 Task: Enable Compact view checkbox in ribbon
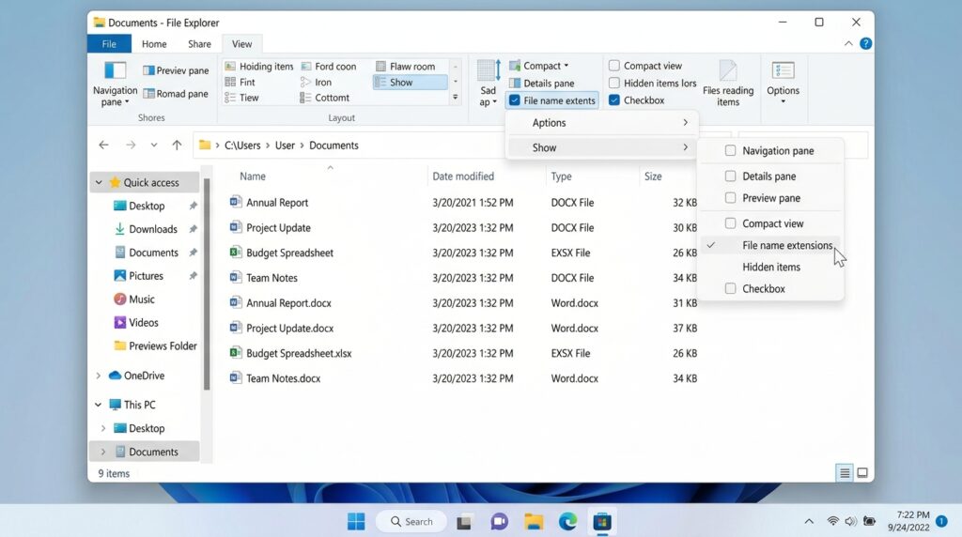(614, 66)
